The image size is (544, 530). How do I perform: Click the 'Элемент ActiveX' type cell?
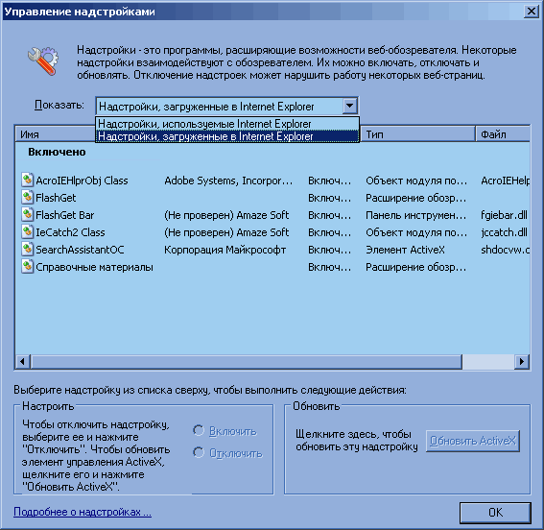click(405, 250)
